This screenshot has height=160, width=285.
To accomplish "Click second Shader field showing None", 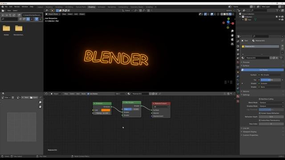I will [270, 87].
